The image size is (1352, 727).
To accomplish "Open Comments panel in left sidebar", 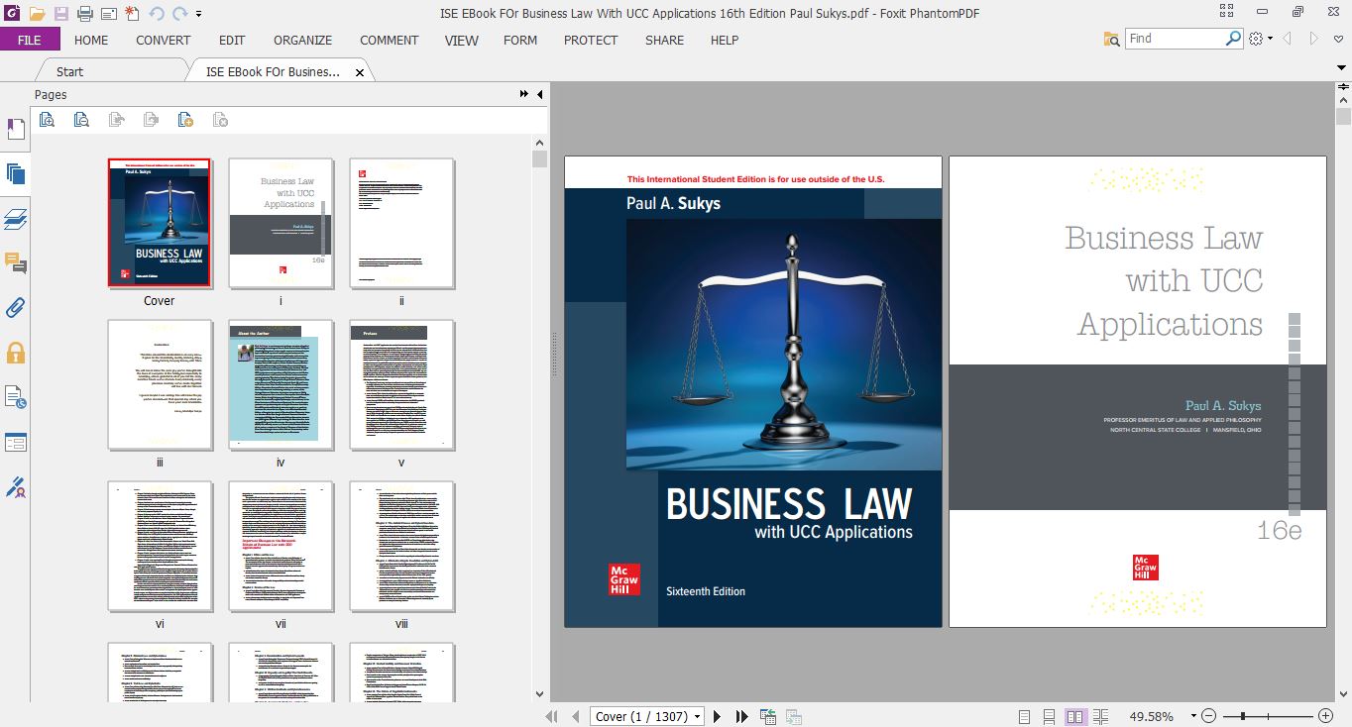I will [16, 263].
